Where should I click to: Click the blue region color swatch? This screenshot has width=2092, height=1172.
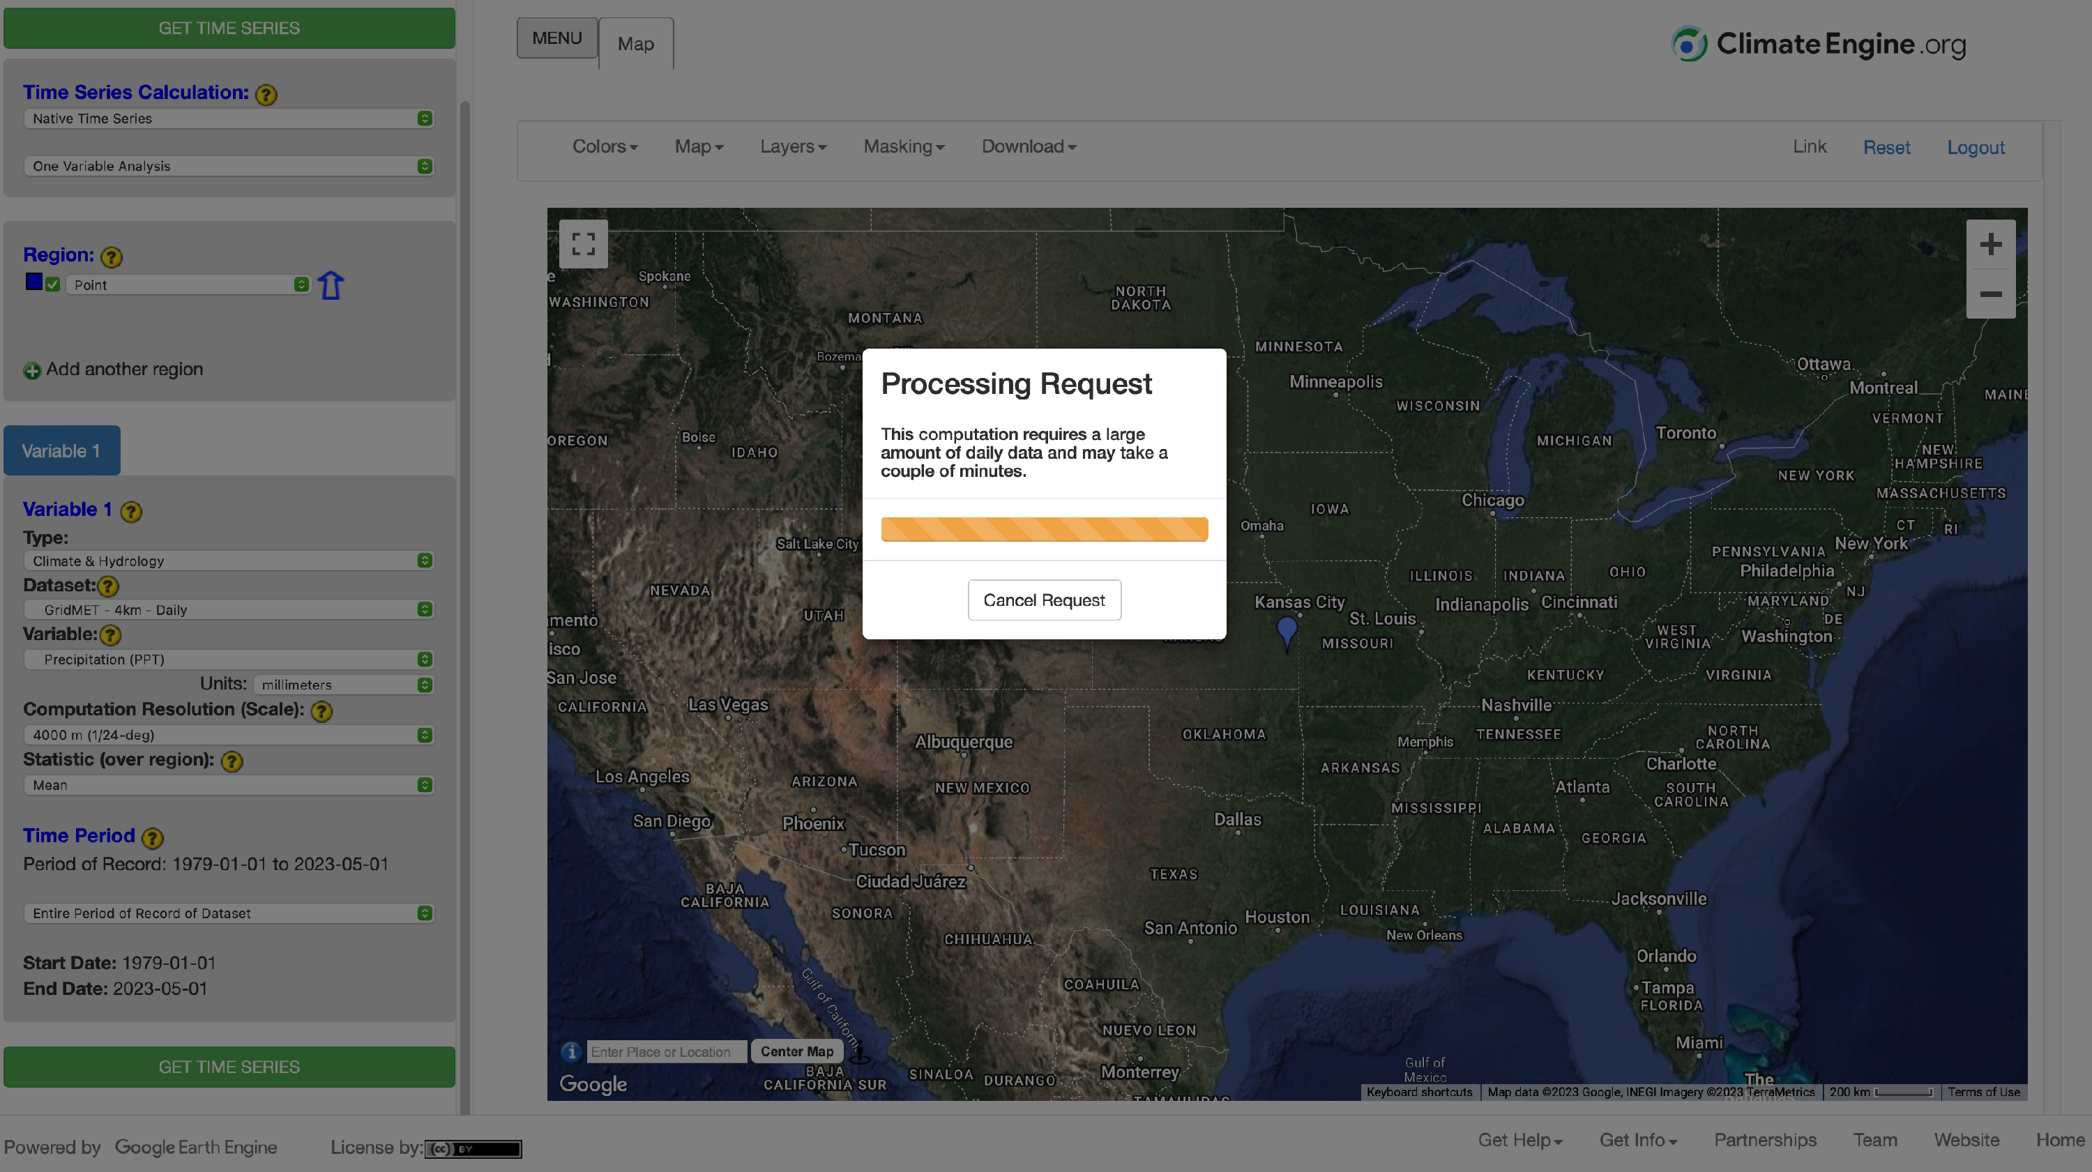point(33,282)
